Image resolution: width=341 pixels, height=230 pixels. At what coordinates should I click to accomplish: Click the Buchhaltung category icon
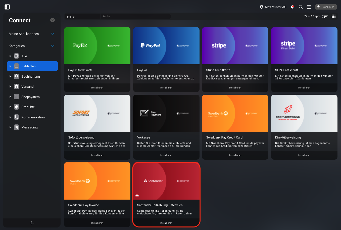coord(17,76)
